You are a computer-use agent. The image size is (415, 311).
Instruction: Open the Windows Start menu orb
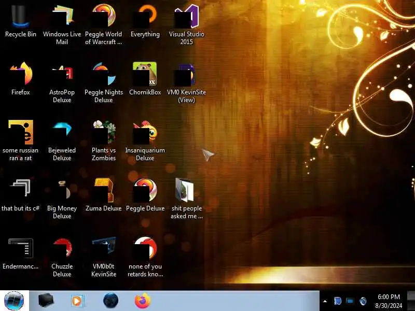tap(14, 301)
